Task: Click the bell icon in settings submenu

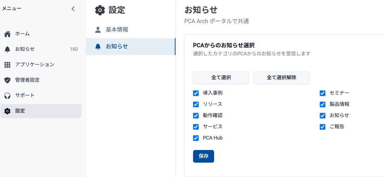Action: pyautogui.click(x=98, y=47)
